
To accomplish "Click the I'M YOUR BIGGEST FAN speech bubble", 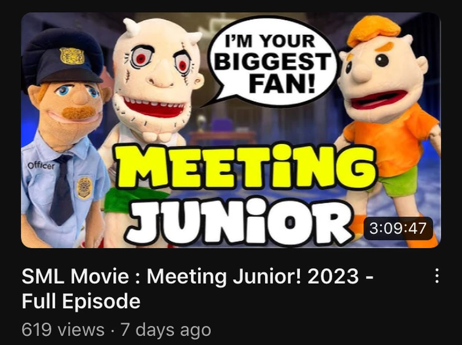I will (272, 62).
